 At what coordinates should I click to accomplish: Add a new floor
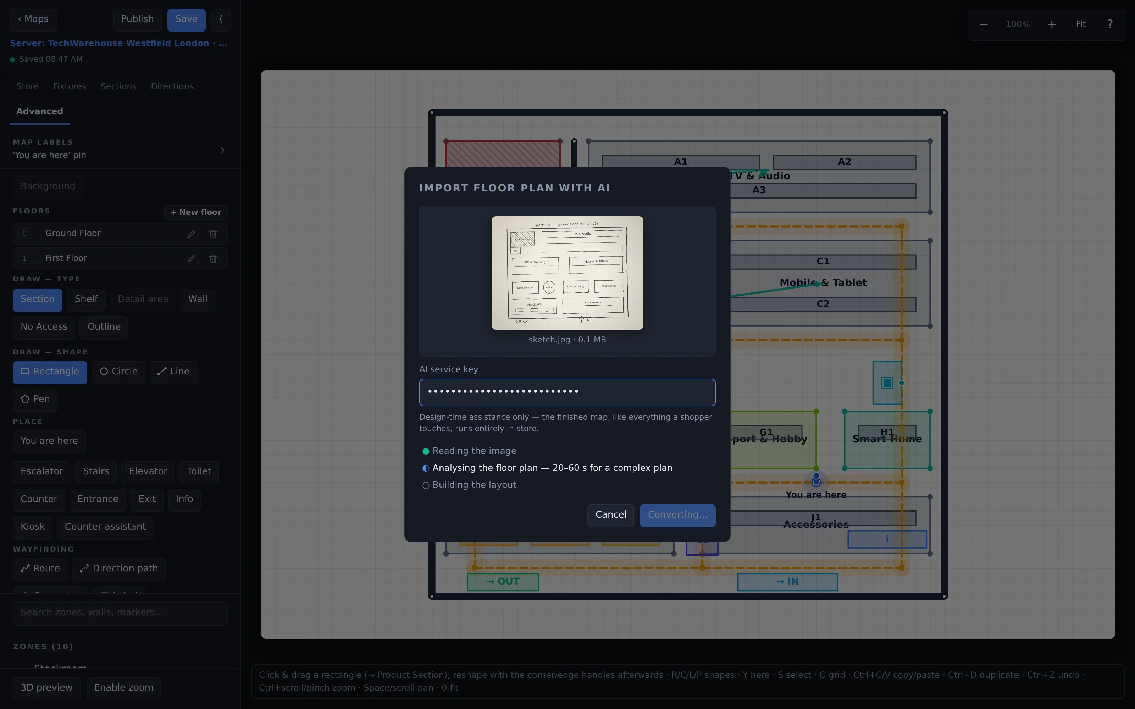[x=195, y=212]
